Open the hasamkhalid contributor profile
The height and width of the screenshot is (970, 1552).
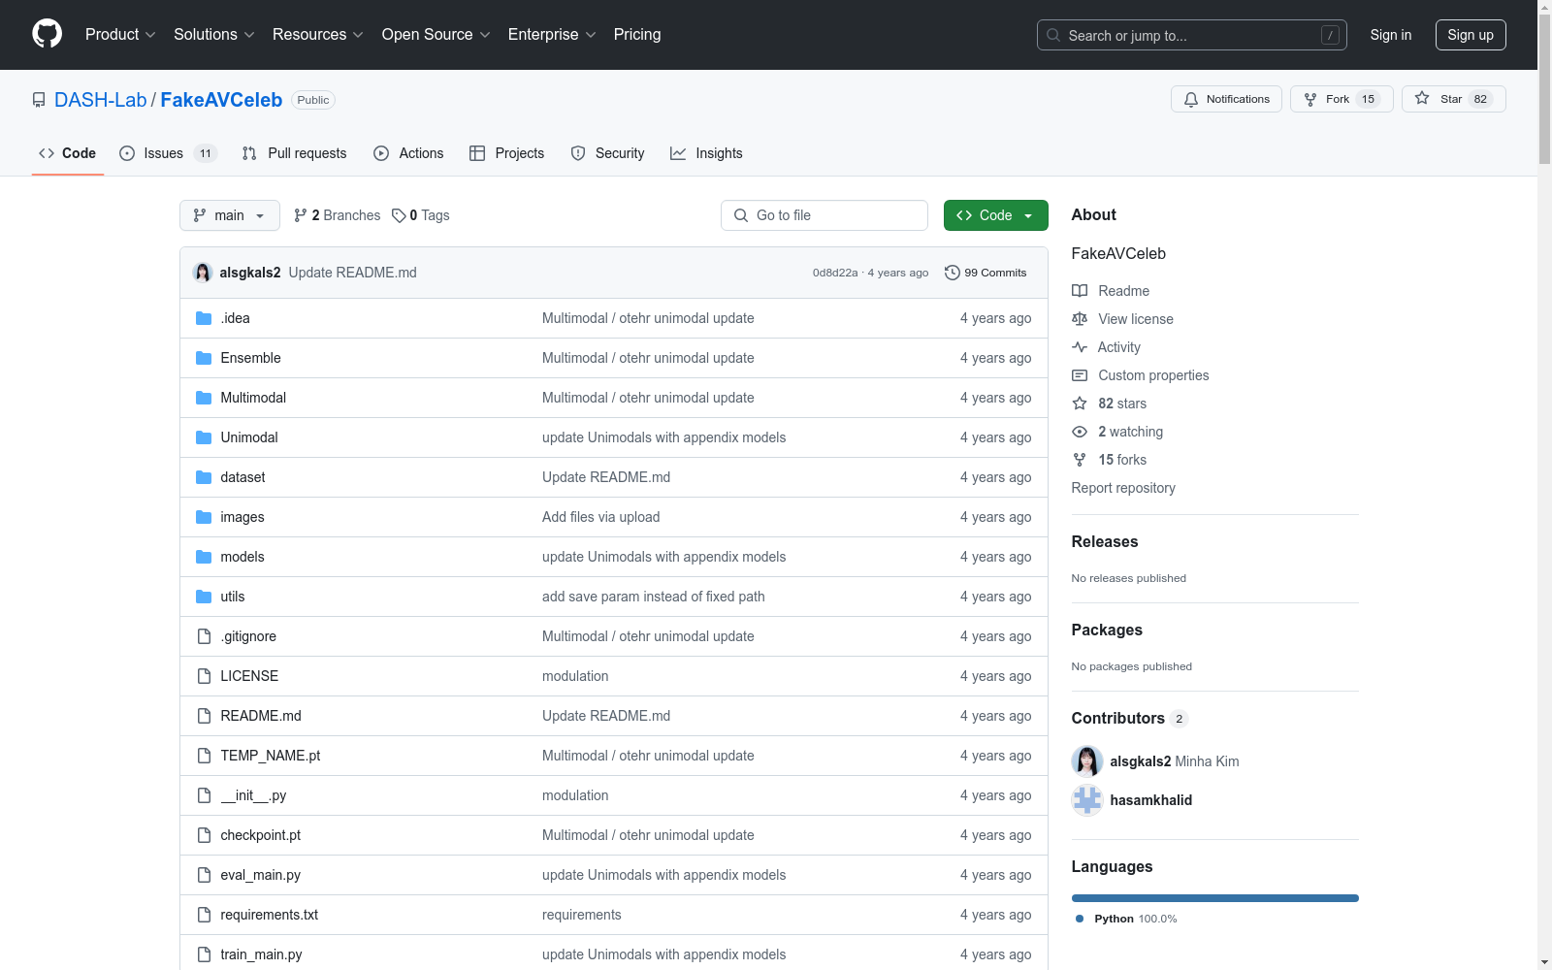(x=1151, y=800)
